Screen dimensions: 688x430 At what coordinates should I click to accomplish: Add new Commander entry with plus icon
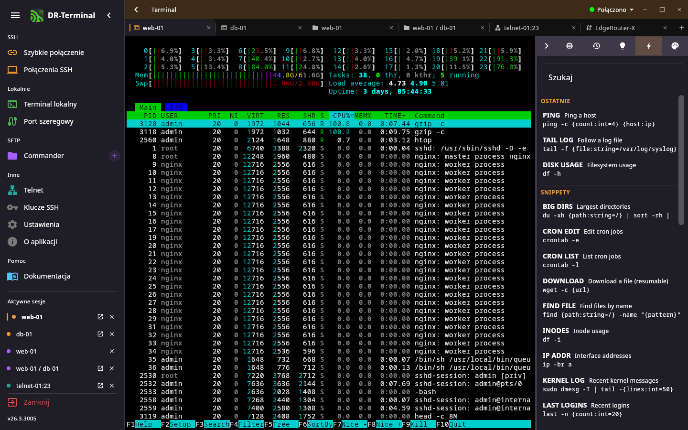coord(115,156)
